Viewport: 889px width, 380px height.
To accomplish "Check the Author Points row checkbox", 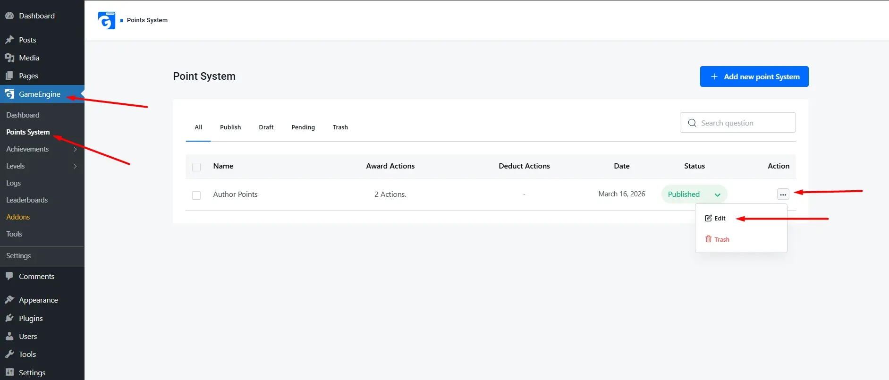I will 196,195.
